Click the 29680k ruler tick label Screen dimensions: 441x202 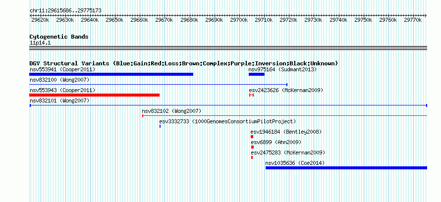point(189,20)
